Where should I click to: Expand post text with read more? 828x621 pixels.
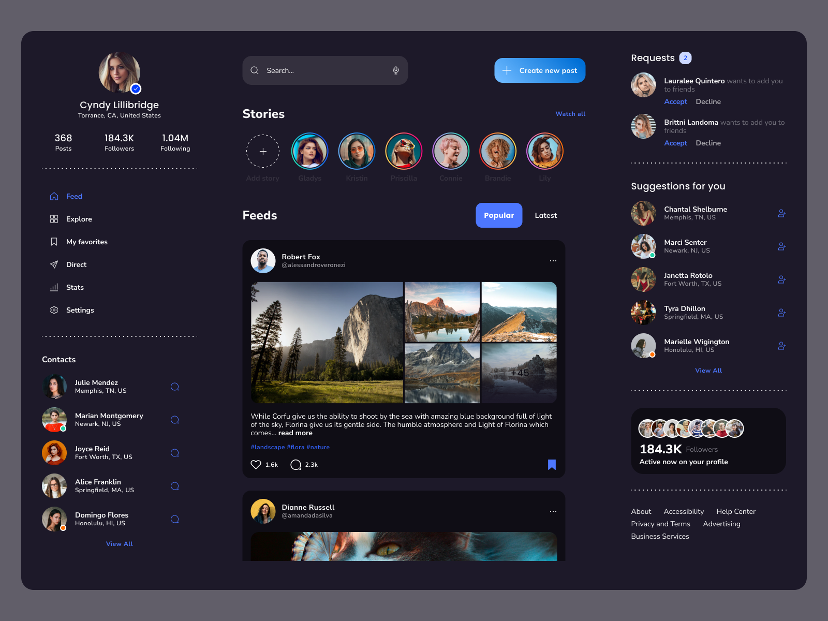point(295,433)
